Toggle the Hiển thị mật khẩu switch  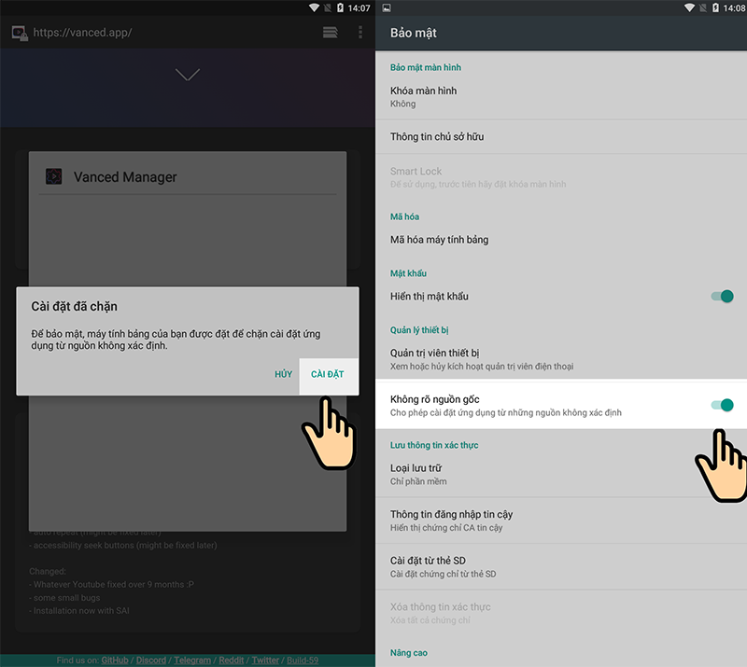722,296
